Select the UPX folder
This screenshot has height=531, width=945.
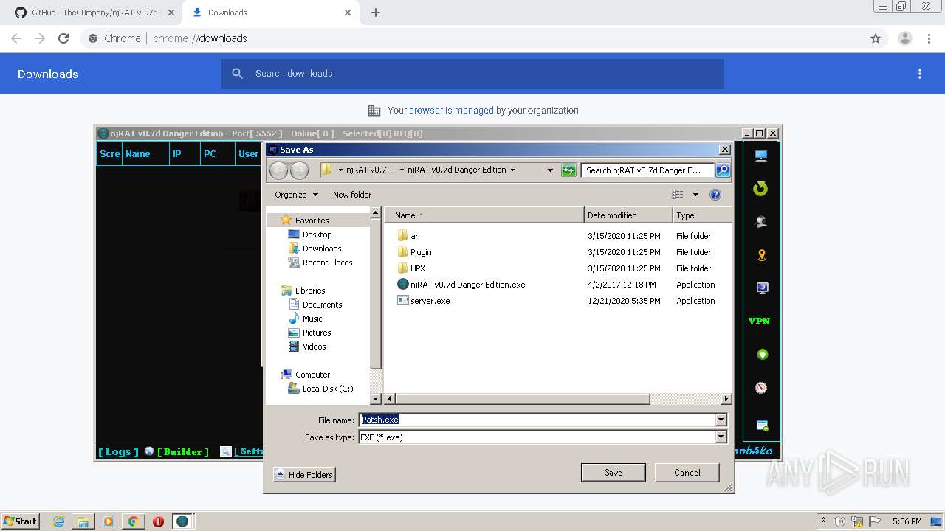point(417,268)
